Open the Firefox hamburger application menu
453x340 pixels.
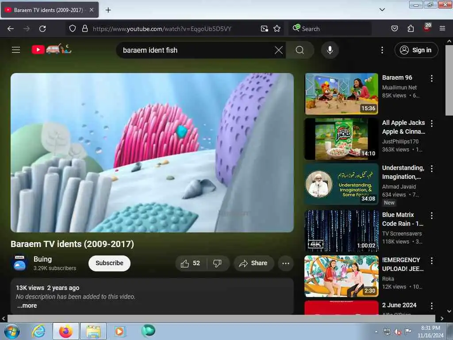point(442,28)
